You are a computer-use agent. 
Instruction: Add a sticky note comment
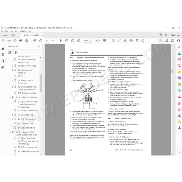(x=113, y=41)
